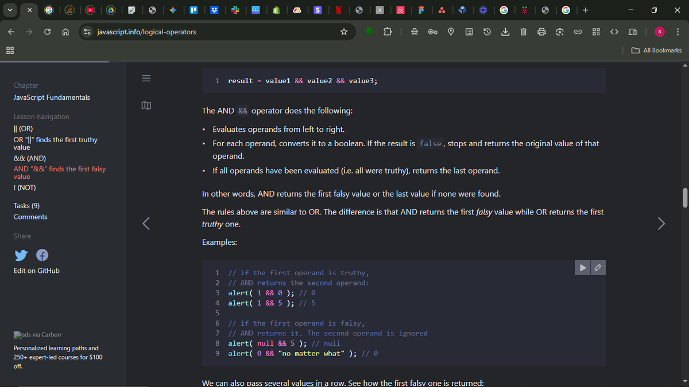This screenshot has height=387, width=689.
Task: Go to the browser home page
Action: [x=66, y=32]
